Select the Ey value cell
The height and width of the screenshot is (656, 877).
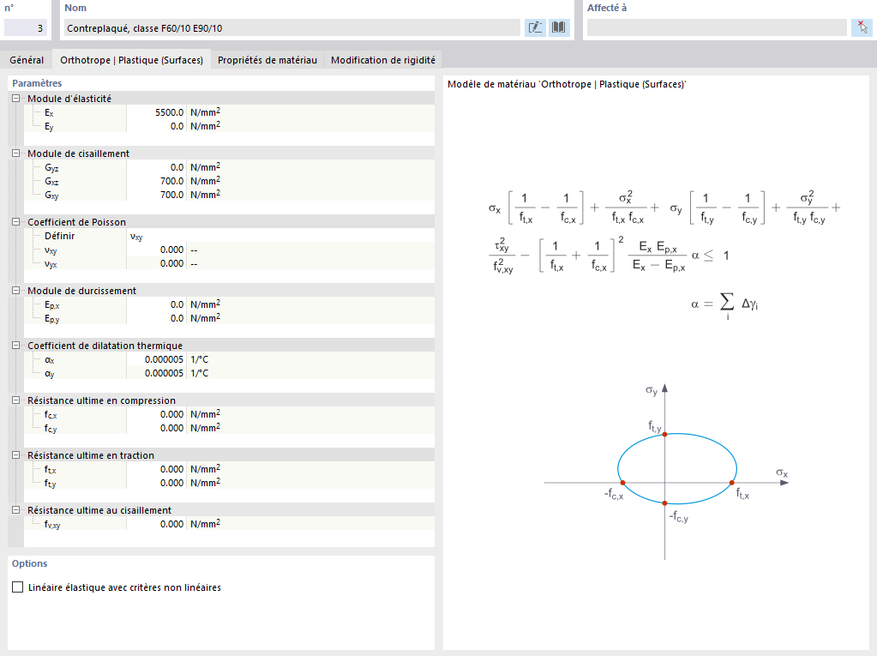[x=156, y=126]
